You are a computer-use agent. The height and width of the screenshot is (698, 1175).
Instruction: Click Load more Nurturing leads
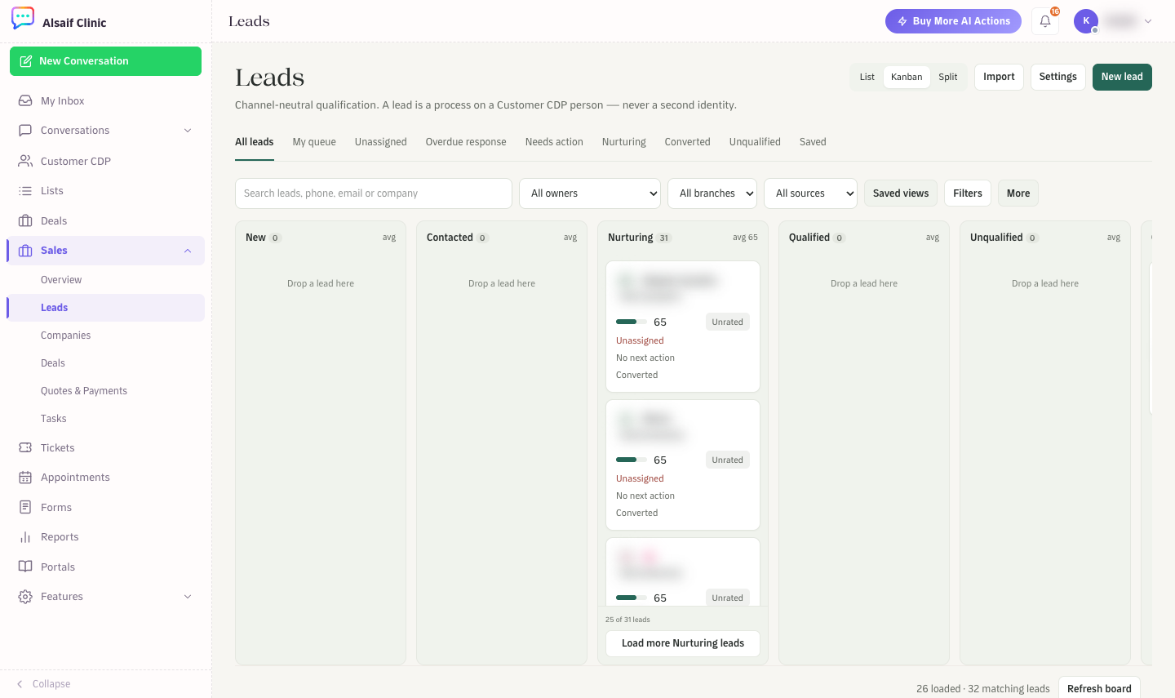coord(683,643)
